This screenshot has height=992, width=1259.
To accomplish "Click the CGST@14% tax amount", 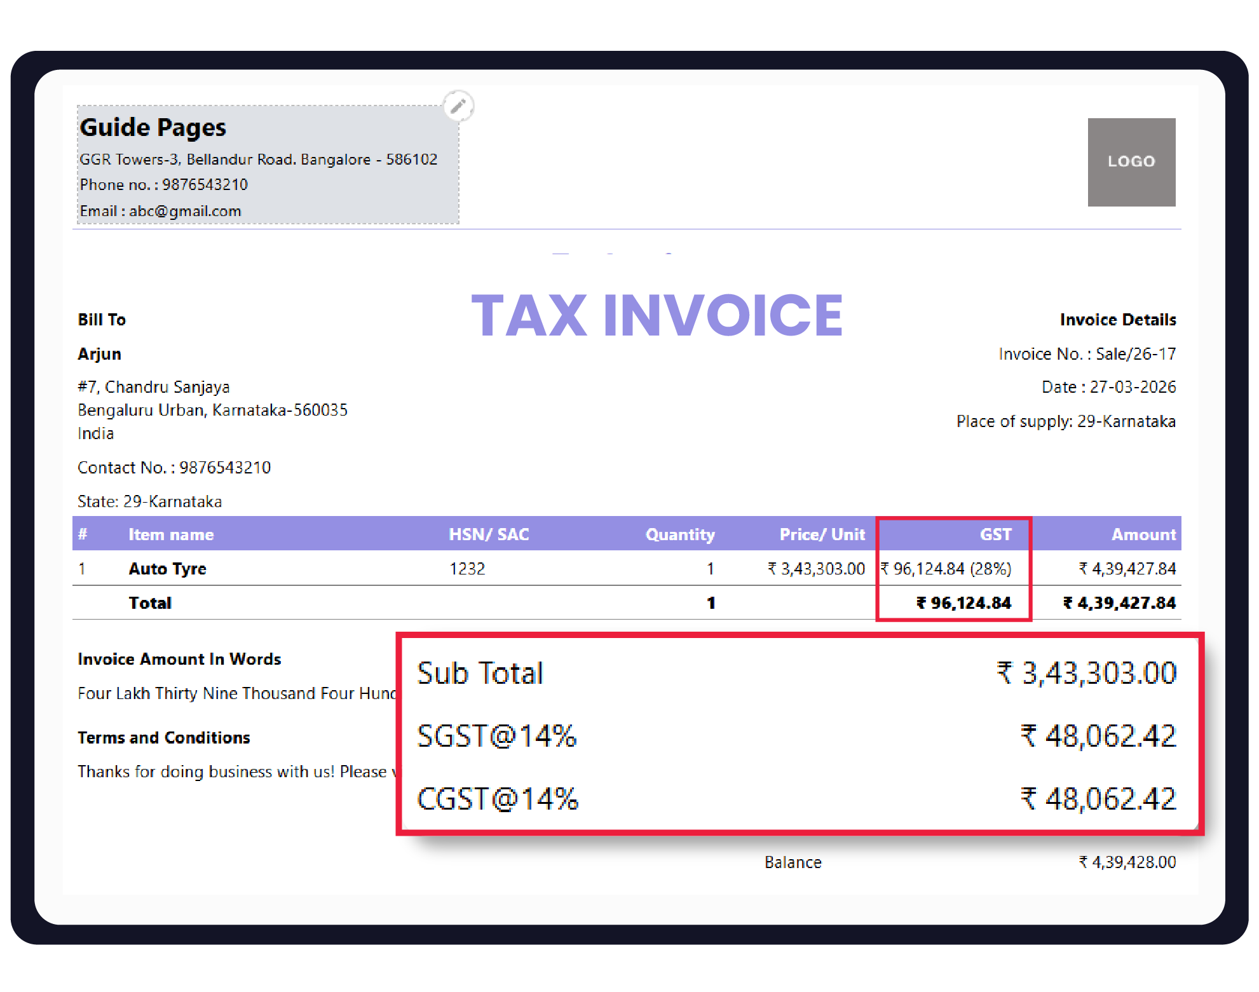I will coord(1098,799).
